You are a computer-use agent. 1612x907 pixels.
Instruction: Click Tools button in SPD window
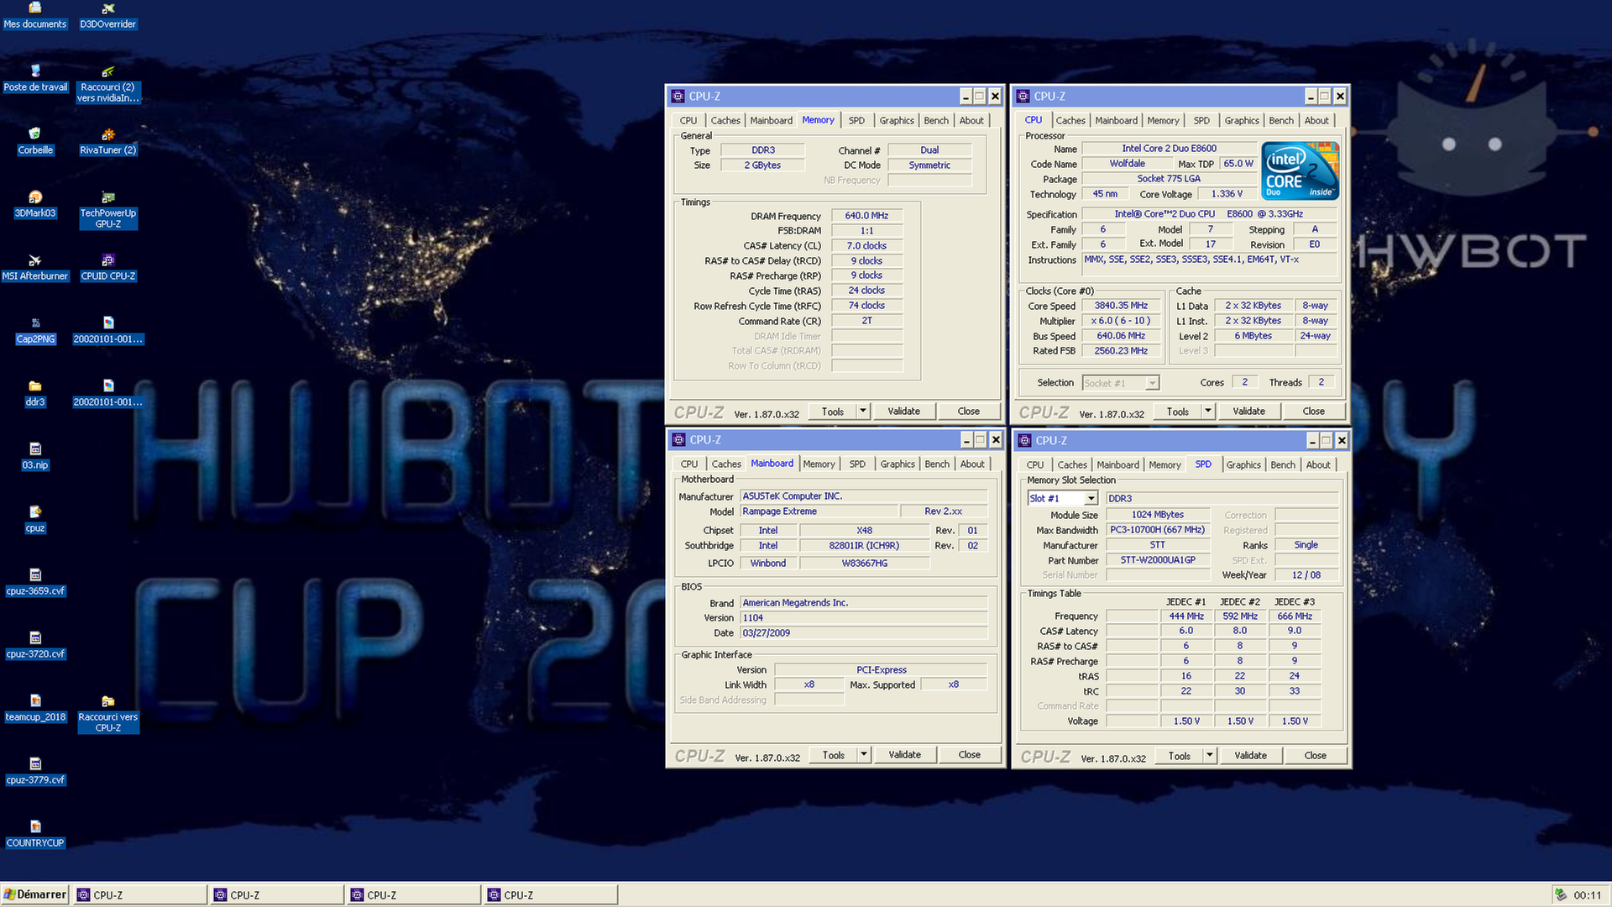pos(1179,756)
